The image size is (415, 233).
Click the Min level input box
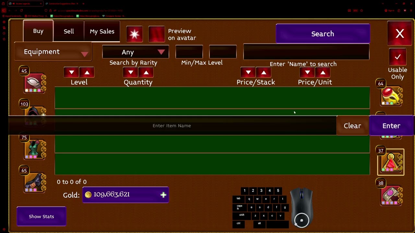tap(189, 52)
